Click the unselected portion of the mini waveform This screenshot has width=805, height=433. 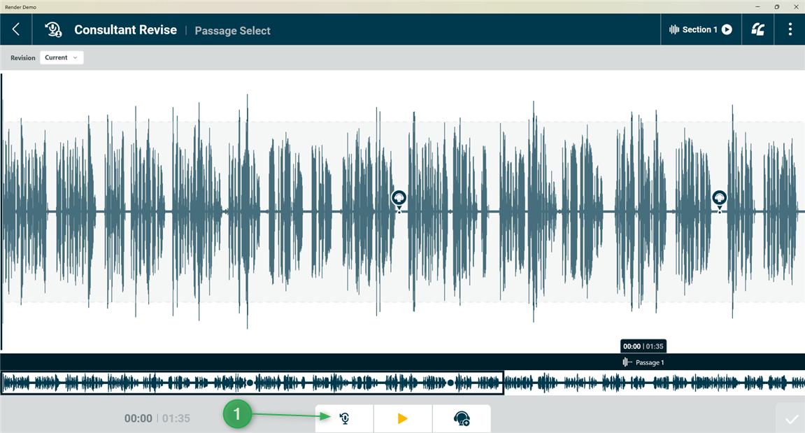[655, 383]
